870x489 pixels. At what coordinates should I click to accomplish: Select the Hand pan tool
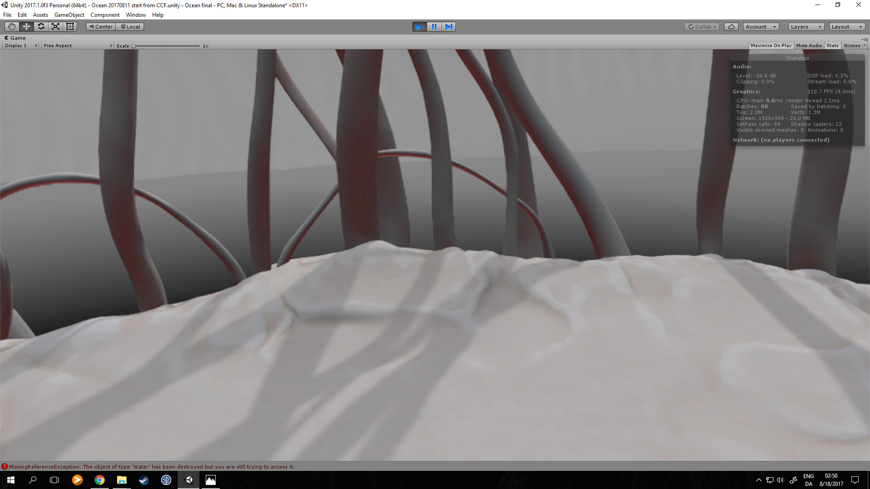click(x=11, y=26)
